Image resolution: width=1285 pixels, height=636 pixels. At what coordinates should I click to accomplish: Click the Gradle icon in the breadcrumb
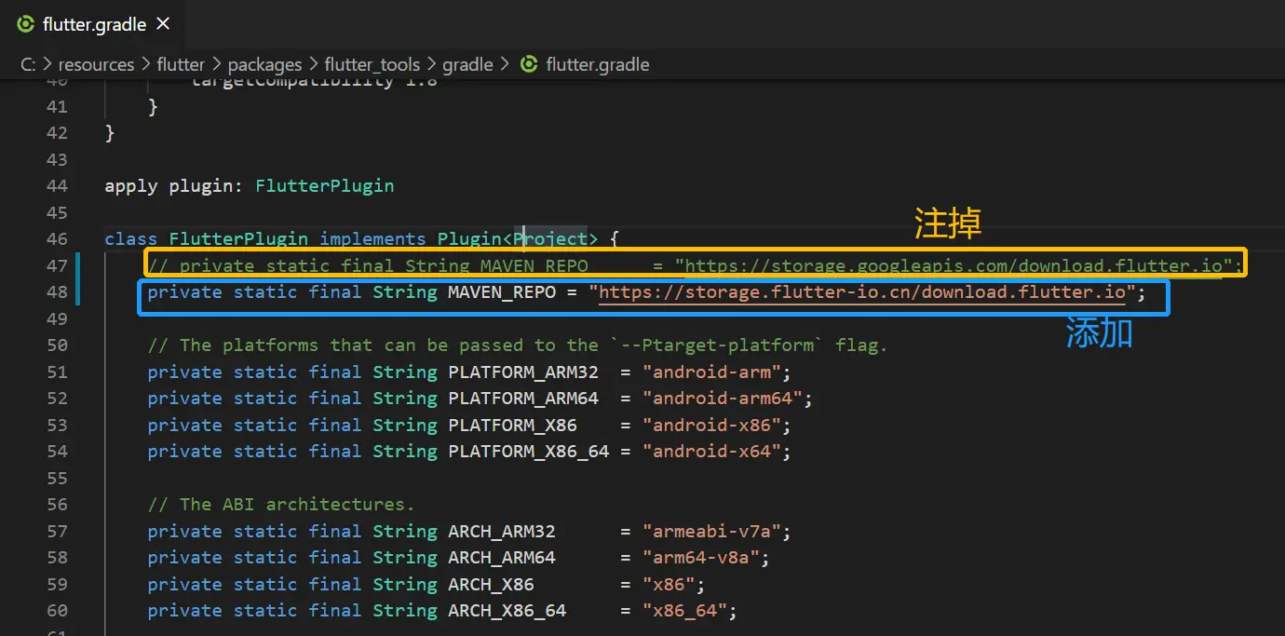(529, 64)
